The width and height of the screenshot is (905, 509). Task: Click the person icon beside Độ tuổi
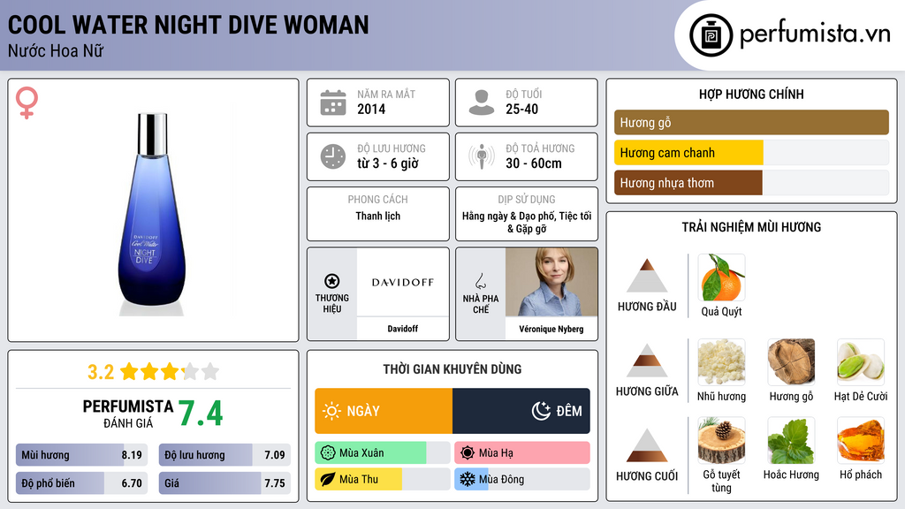482,103
